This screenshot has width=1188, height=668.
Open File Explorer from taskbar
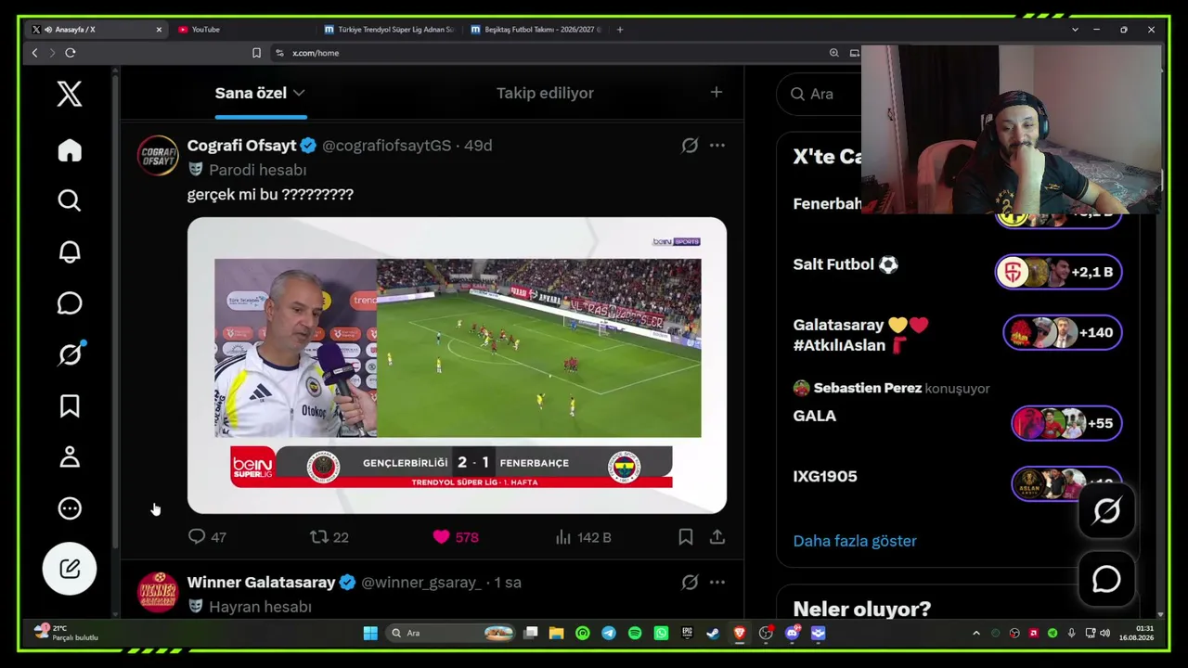point(556,633)
